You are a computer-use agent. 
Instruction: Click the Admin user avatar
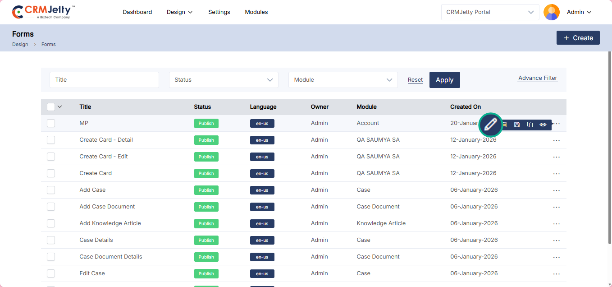tap(552, 12)
